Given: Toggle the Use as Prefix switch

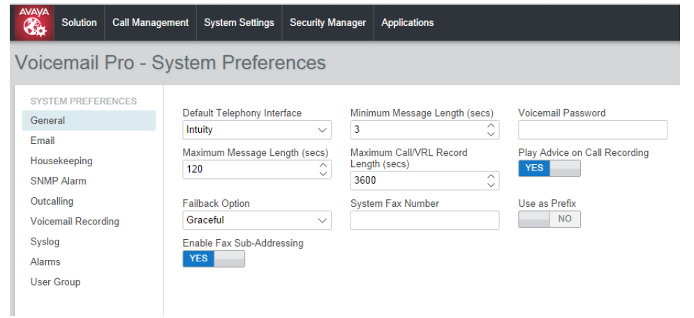Looking at the screenshot, I should tap(549, 219).
